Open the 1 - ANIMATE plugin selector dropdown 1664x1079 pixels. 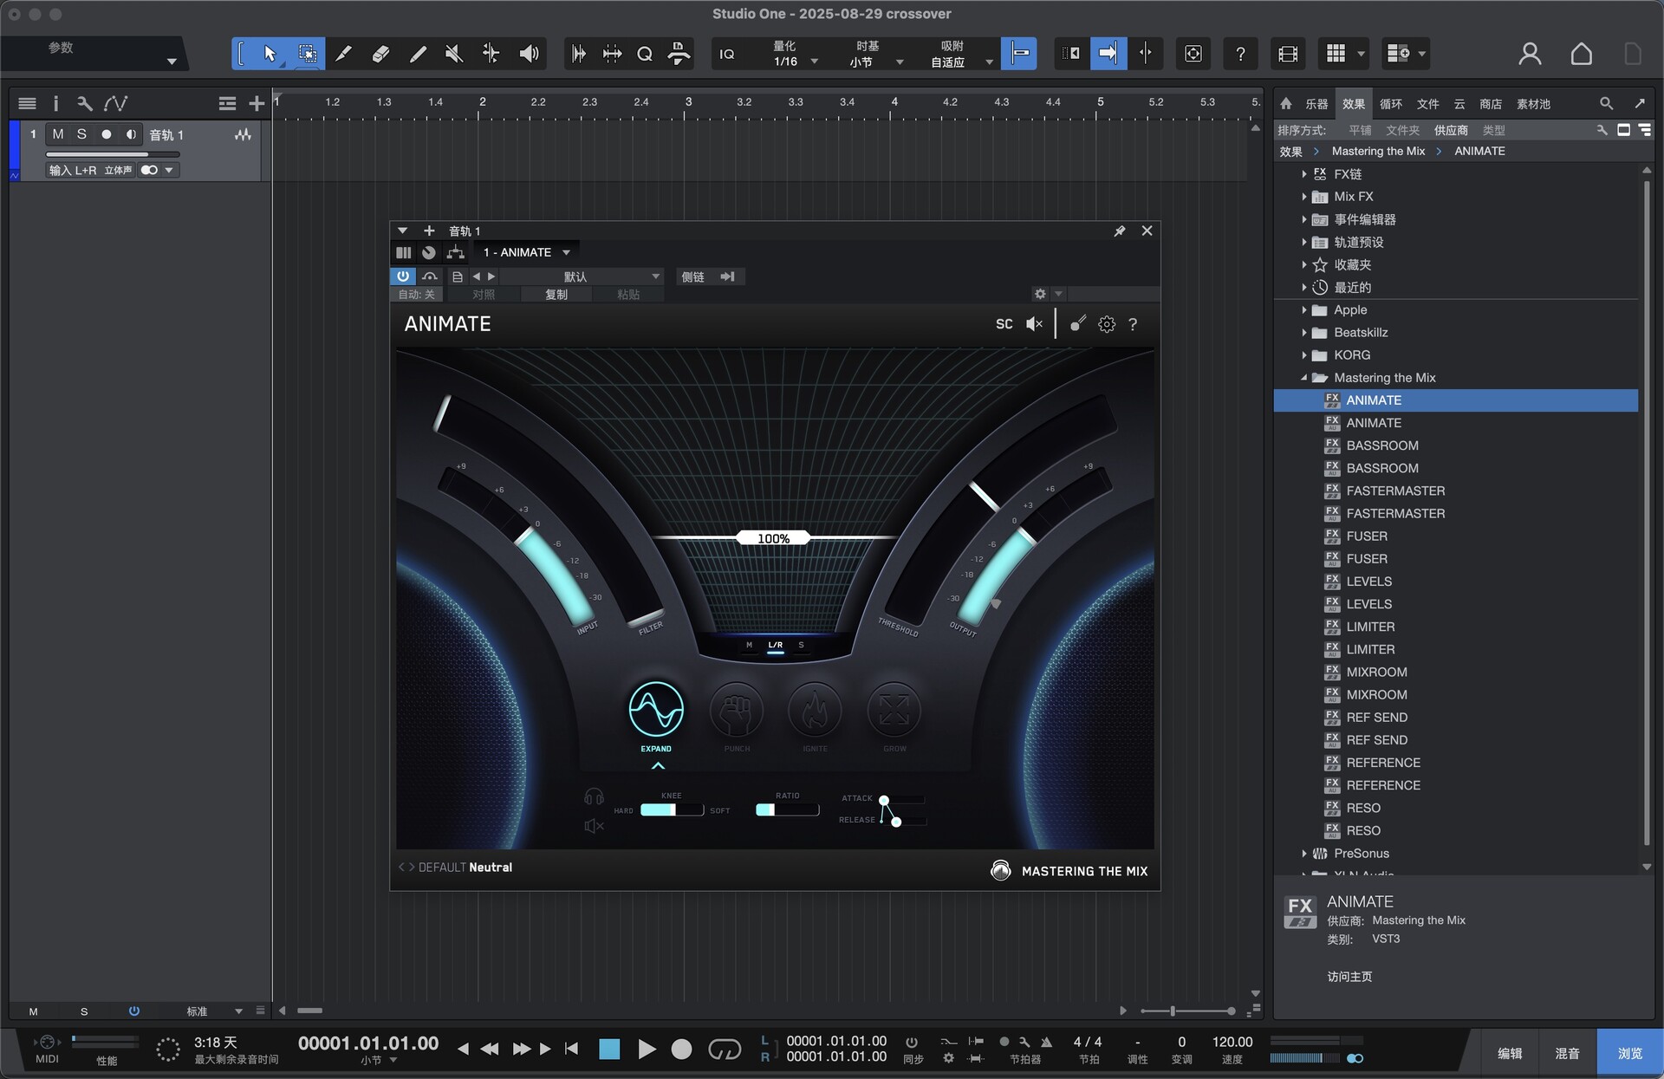(x=527, y=252)
